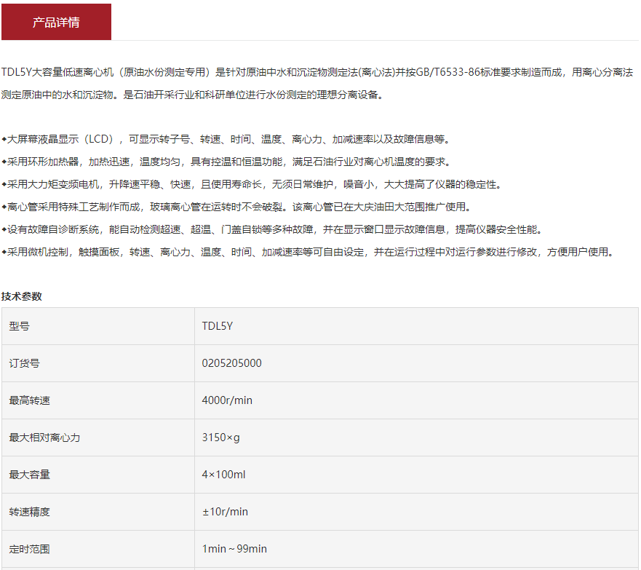Open the 产品详情 tab

coord(57,22)
